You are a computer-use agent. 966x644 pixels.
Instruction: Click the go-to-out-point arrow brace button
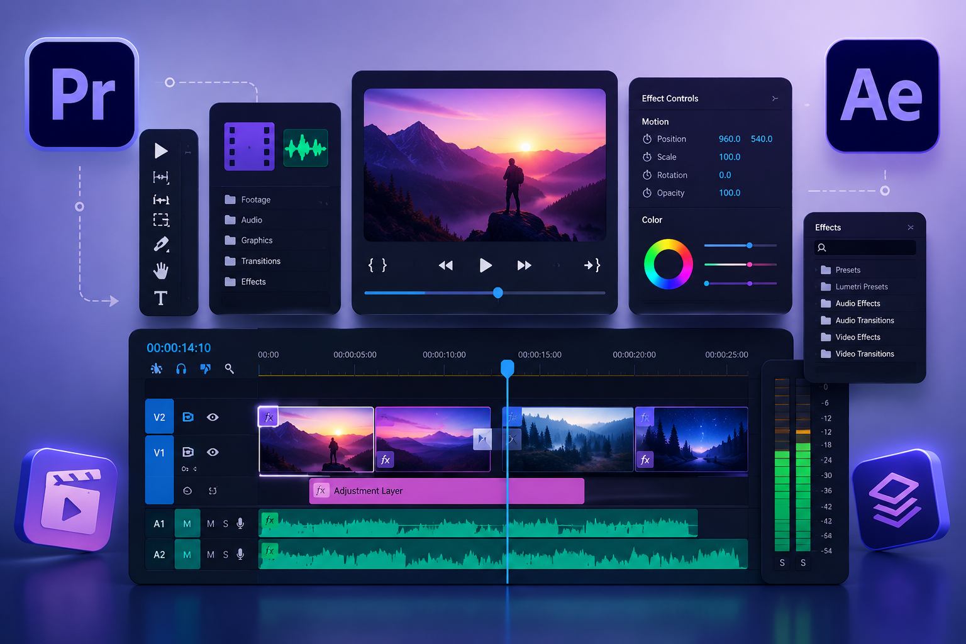click(592, 265)
